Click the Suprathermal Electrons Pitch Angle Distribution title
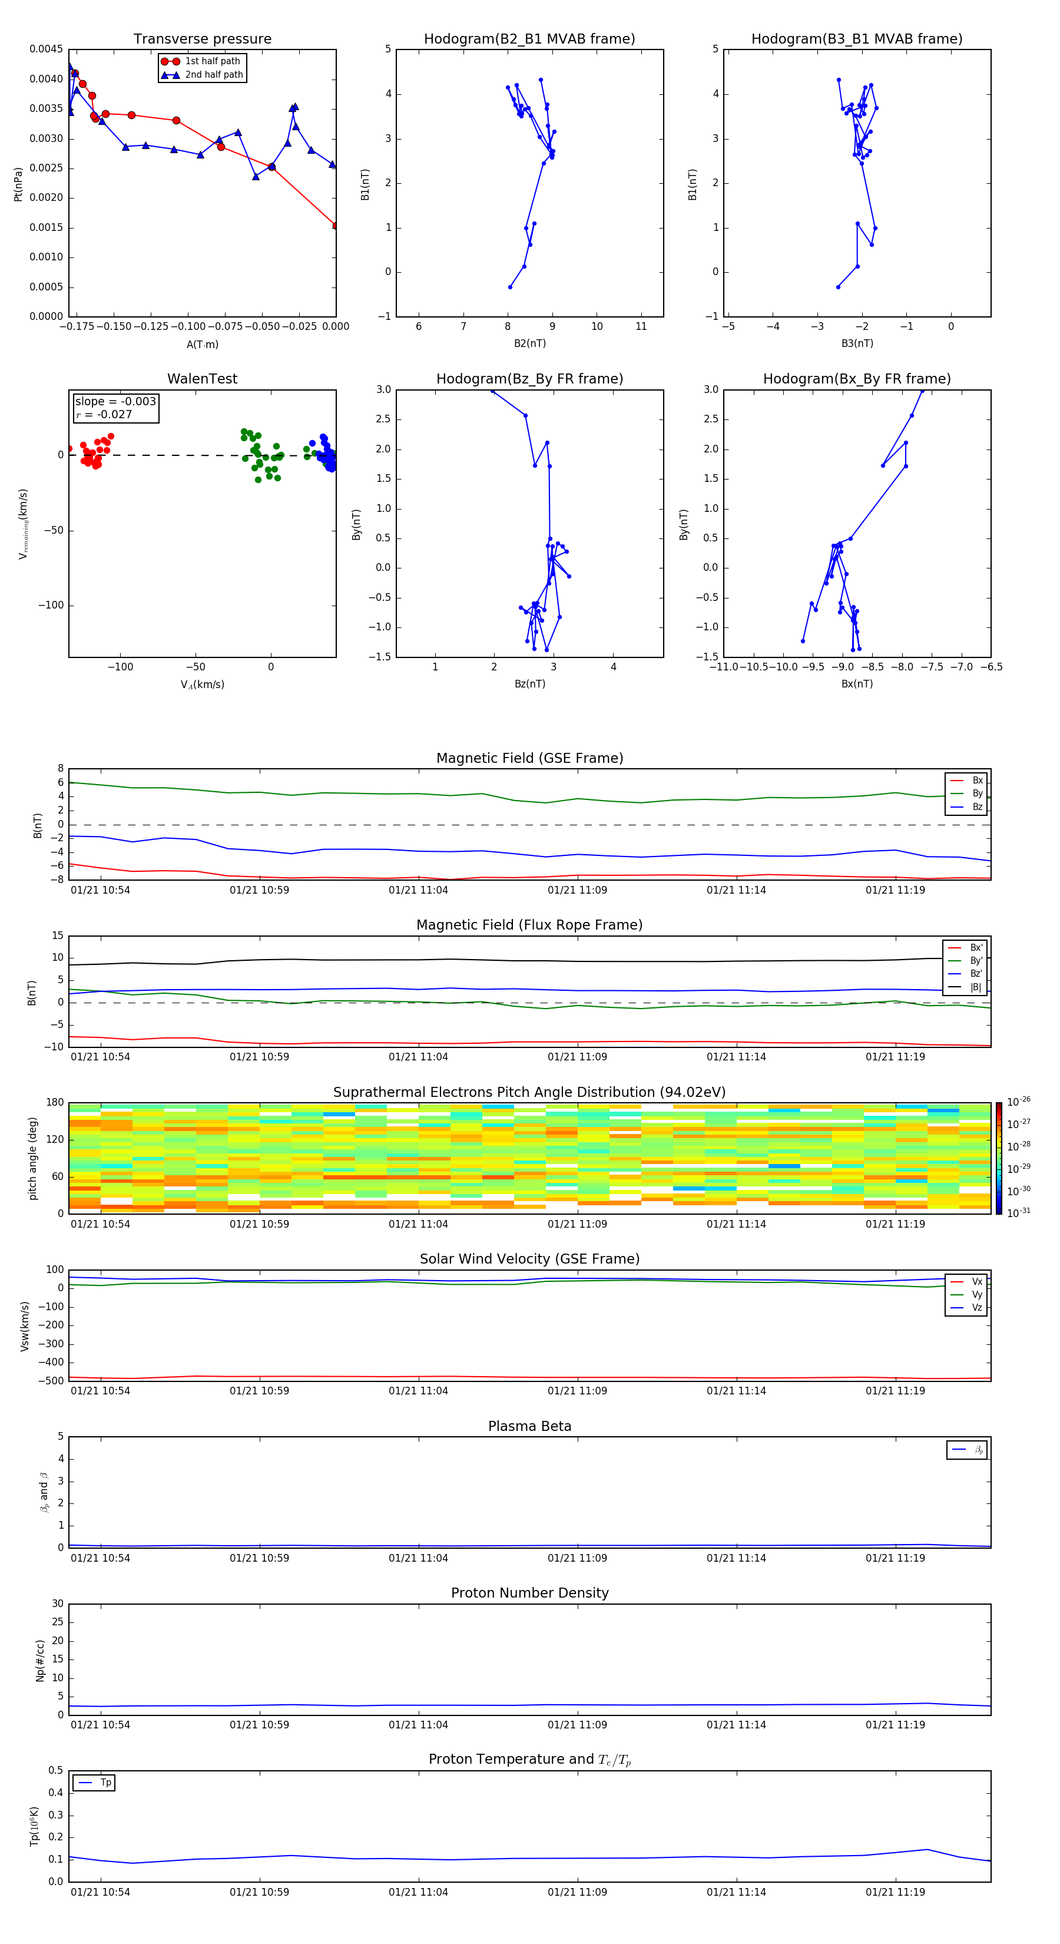This screenshot has width=1060, height=1944. (x=529, y=1093)
